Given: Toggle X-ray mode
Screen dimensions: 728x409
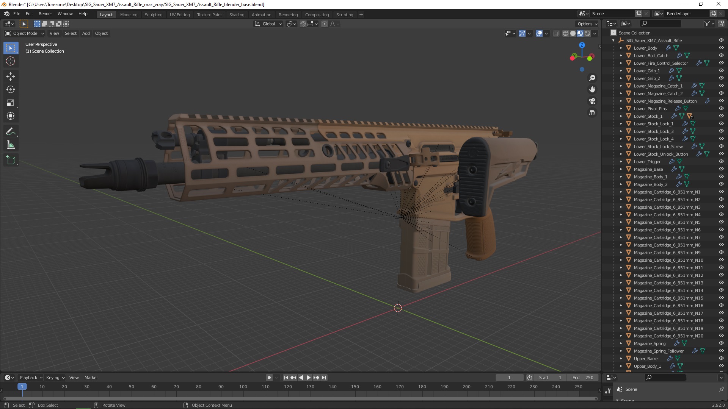Looking at the screenshot, I should (x=556, y=33).
